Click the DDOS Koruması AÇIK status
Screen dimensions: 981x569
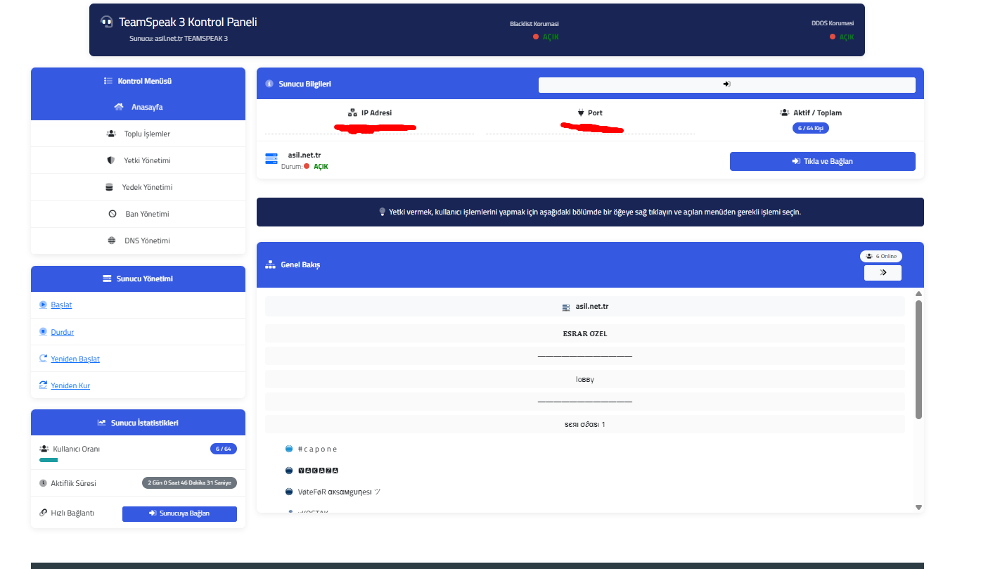(x=842, y=37)
